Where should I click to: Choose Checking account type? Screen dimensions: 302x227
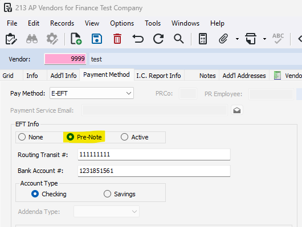tap(35, 194)
